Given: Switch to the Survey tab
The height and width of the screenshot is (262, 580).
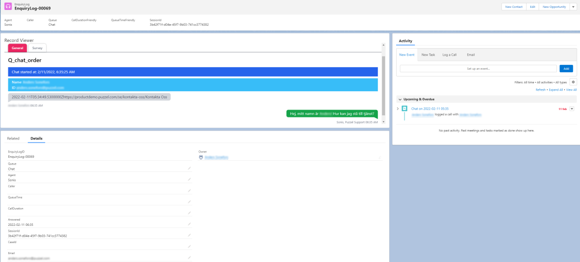Looking at the screenshot, I should [37, 48].
